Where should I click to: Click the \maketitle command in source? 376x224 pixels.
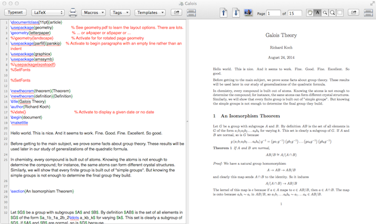tap(19, 123)
